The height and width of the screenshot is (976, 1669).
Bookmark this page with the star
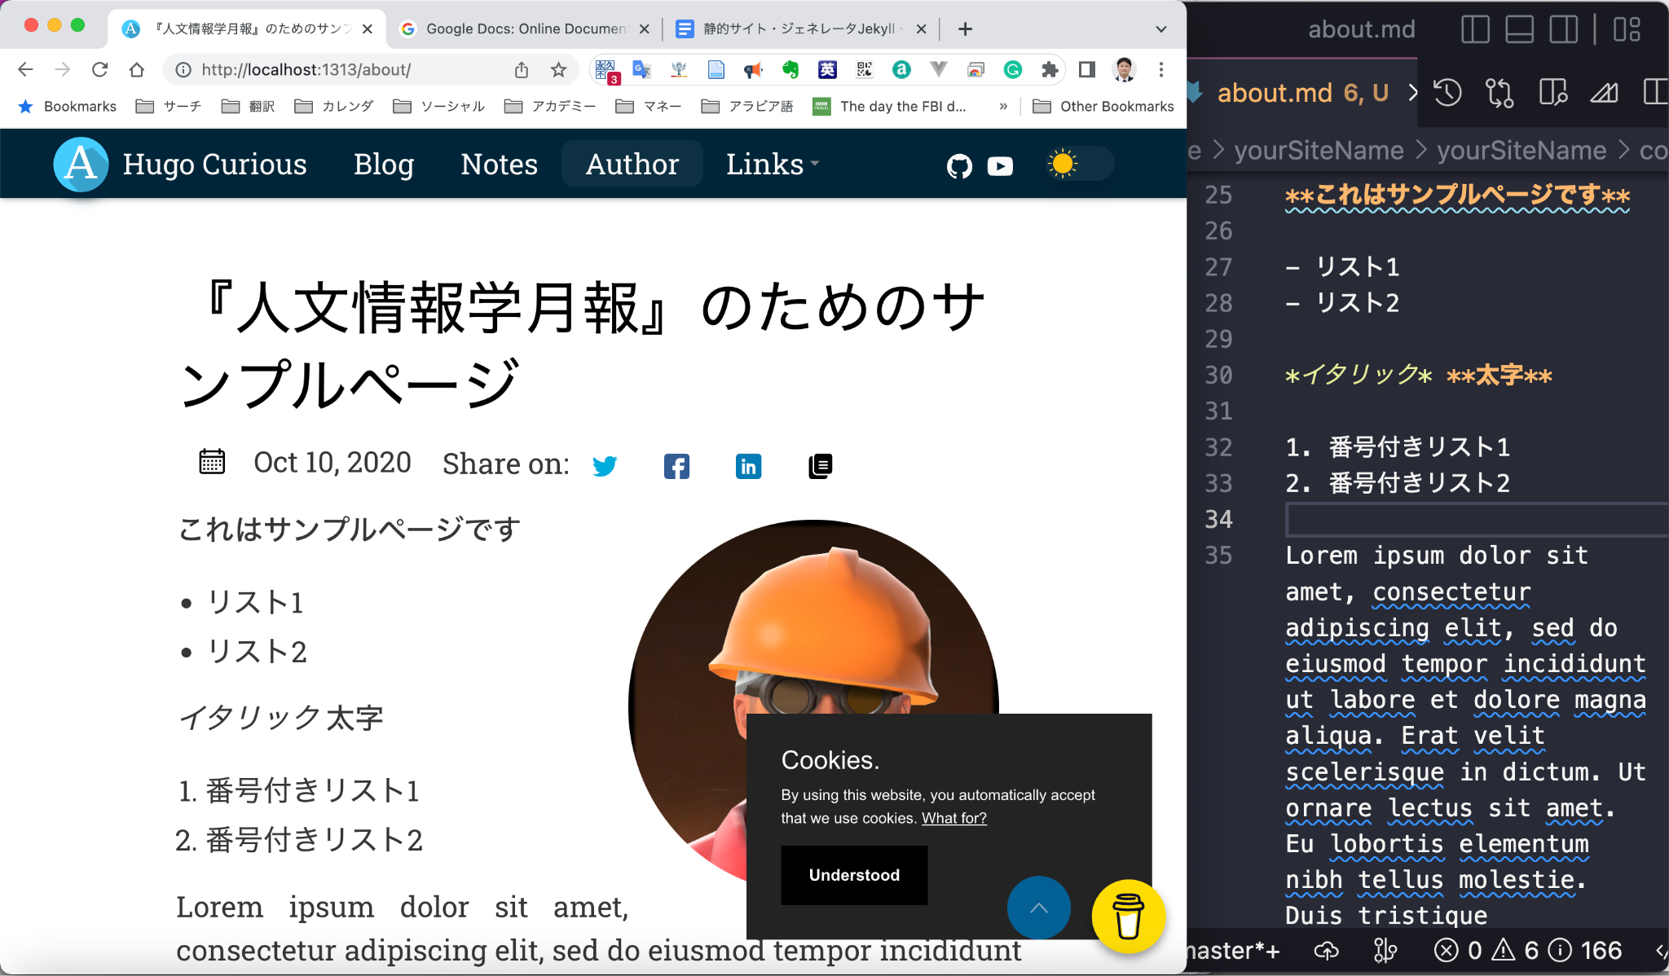point(558,70)
